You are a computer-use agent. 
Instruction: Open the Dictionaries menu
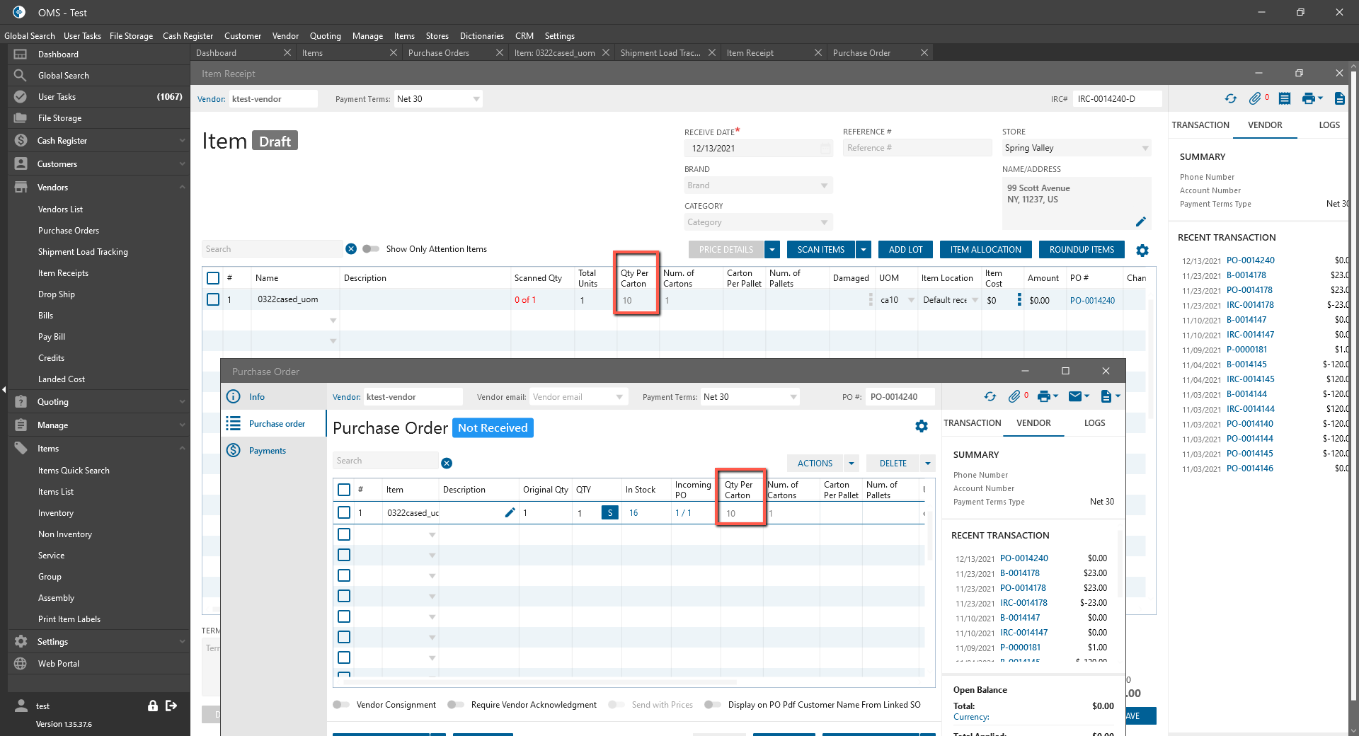pos(481,36)
